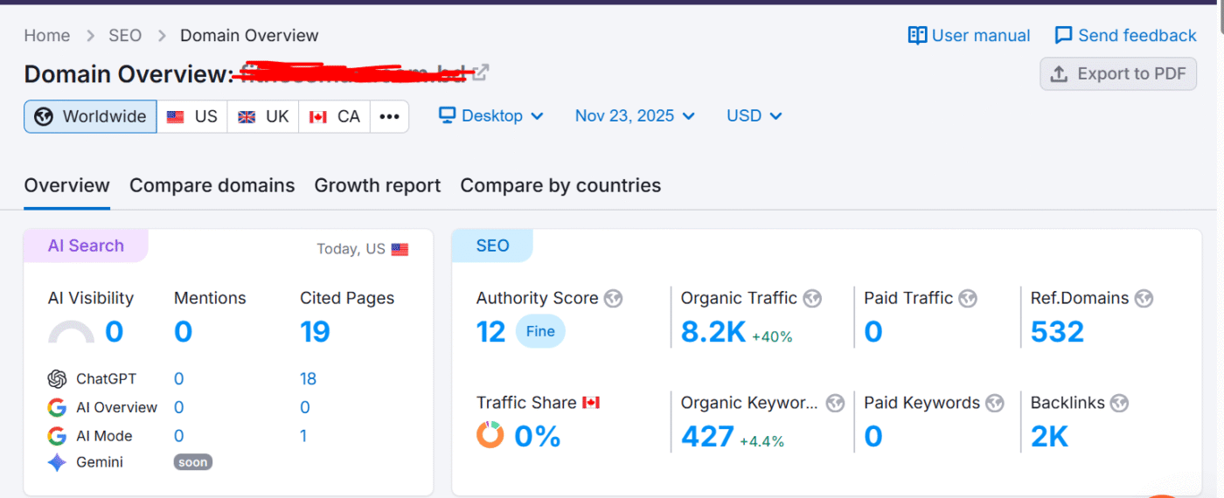Expand the USD currency dropdown
Image resolution: width=1224 pixels, height=498 pixels.
pyautogui.click(x=754, y=116)
